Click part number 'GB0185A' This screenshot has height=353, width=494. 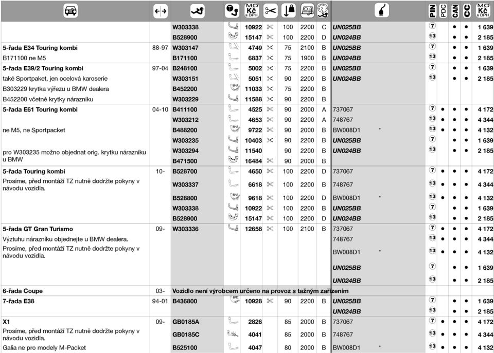pyautogui.click(x=186, y=322)
